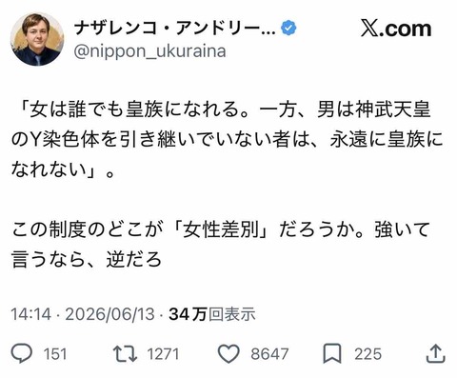Screen dimensions: 457x378
Task: Bookmark the post with the bookmark icon
Action: 332,353
